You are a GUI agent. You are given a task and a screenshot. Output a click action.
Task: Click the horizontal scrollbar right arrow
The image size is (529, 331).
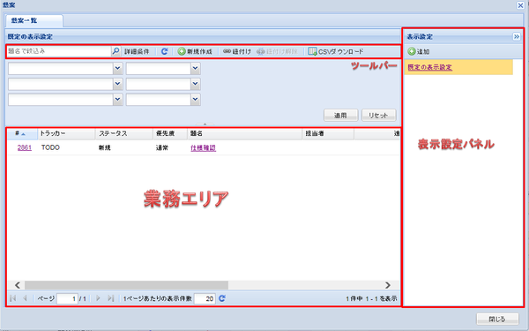pyautogui.click(x=388, y=285)
